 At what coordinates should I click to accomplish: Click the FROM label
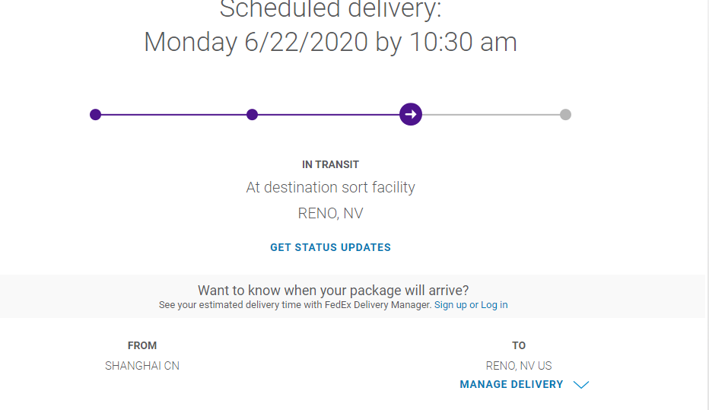[x=142, y=345]
